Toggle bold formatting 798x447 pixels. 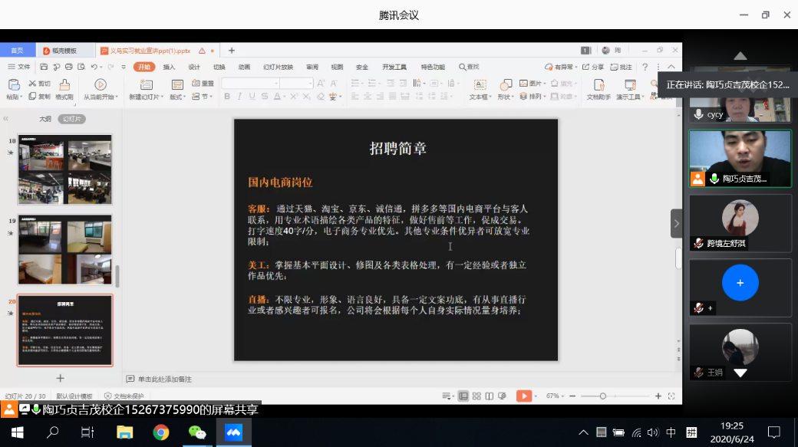226,97
